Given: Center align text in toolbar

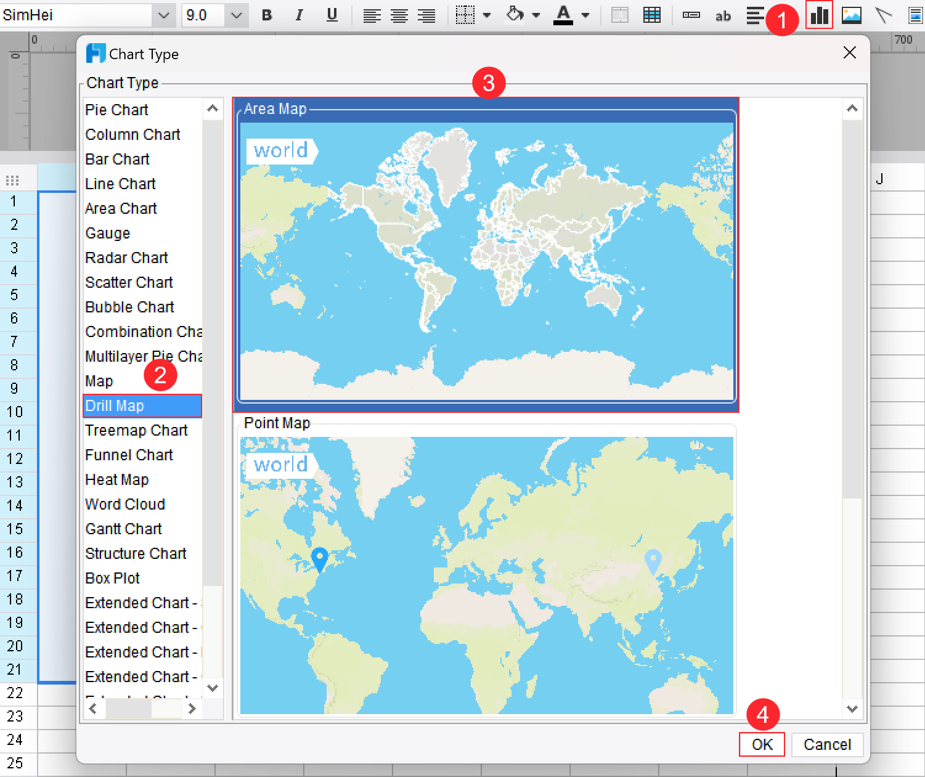Looking at the screenshot, I should click(x=399, y=15).
